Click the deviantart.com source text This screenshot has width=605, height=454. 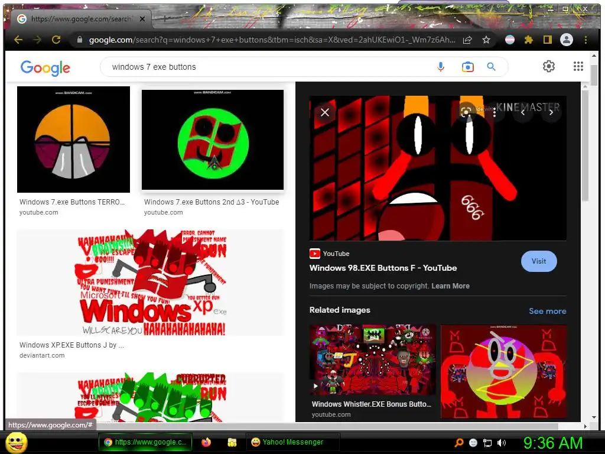(42, 355)
